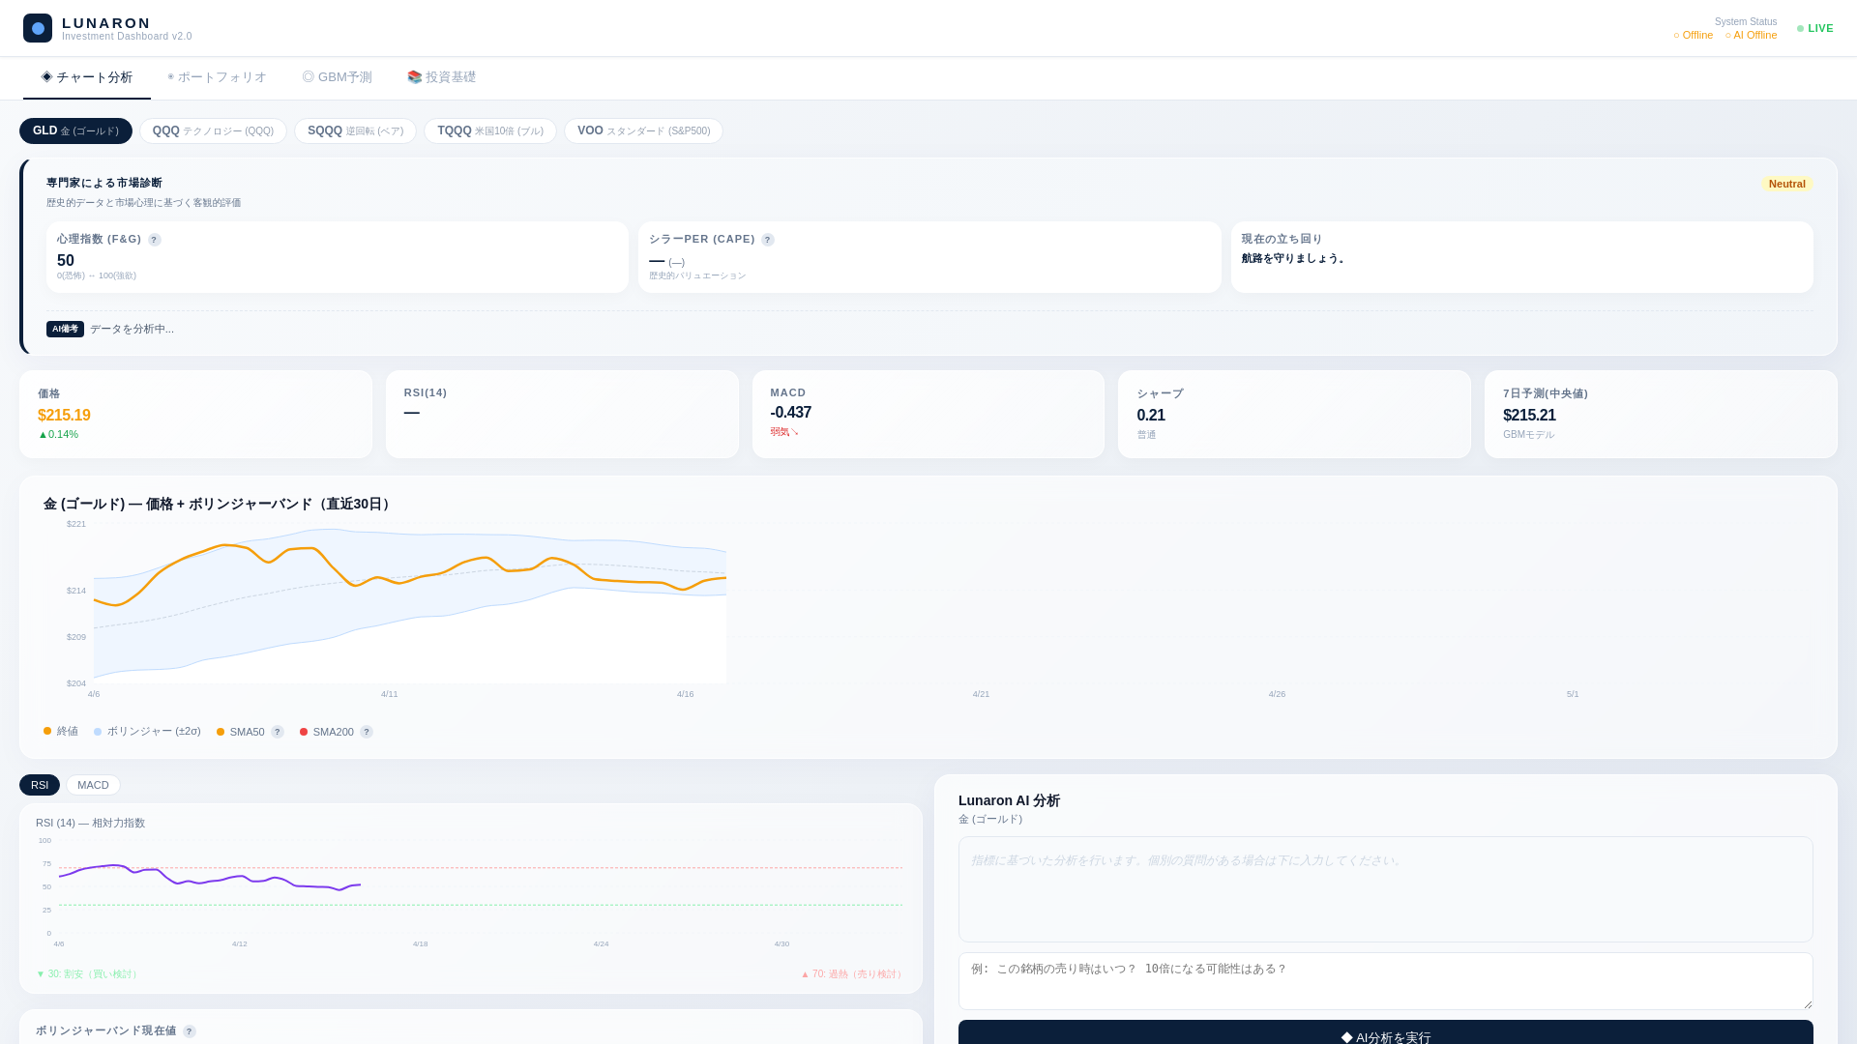
Task: Switch indicator view to RSI
Action: click(x=40, y=785)
